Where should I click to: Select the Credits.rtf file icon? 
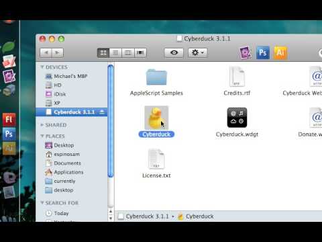237,77
